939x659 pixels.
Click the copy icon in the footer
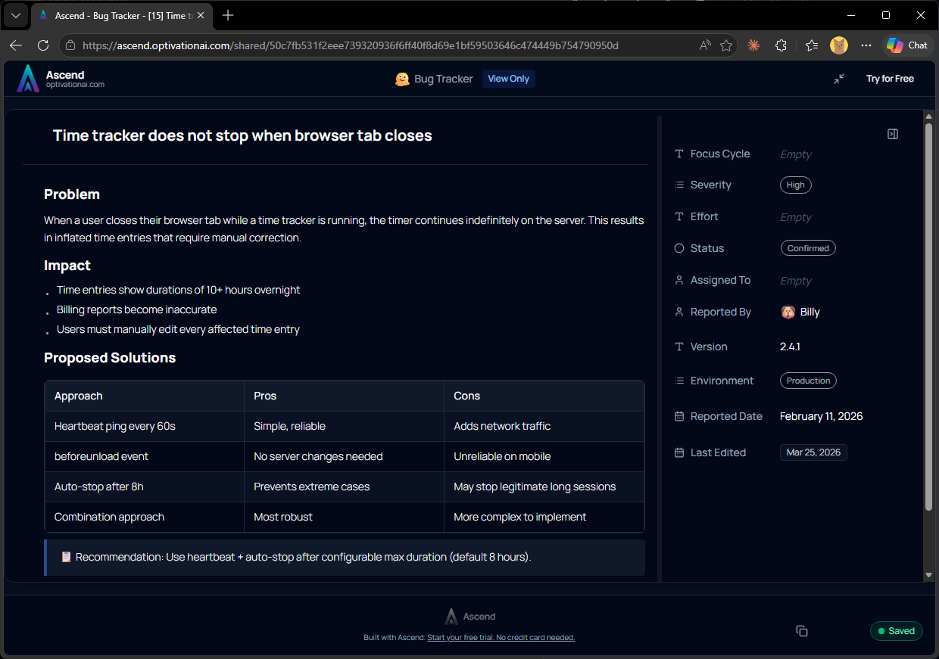click(x=802, y=631)
